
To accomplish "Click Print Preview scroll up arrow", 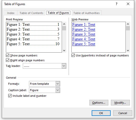I will coord(64,24).
